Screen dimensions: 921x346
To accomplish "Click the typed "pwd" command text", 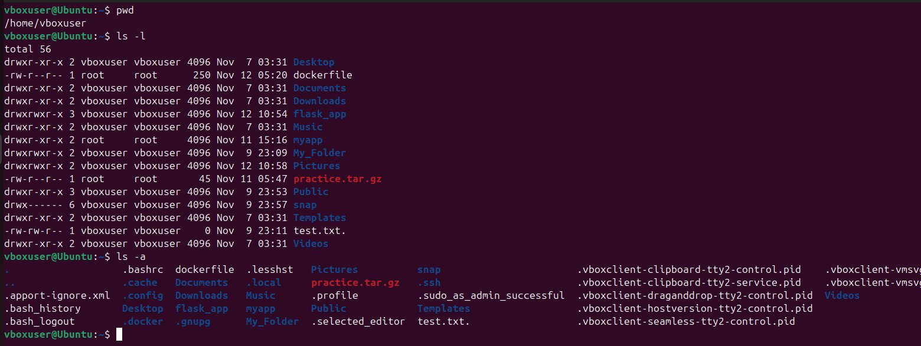I will [x=125, y=11].
